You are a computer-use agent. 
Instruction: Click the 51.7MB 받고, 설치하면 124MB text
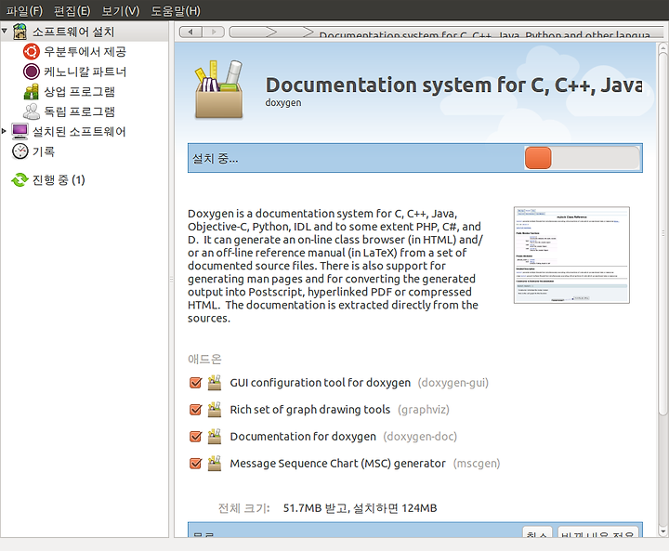[360, 508]
